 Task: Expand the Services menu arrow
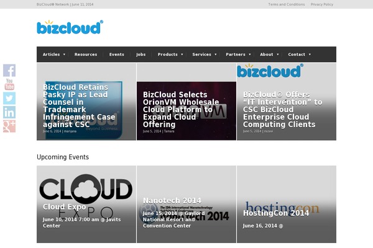coord(216,55)
